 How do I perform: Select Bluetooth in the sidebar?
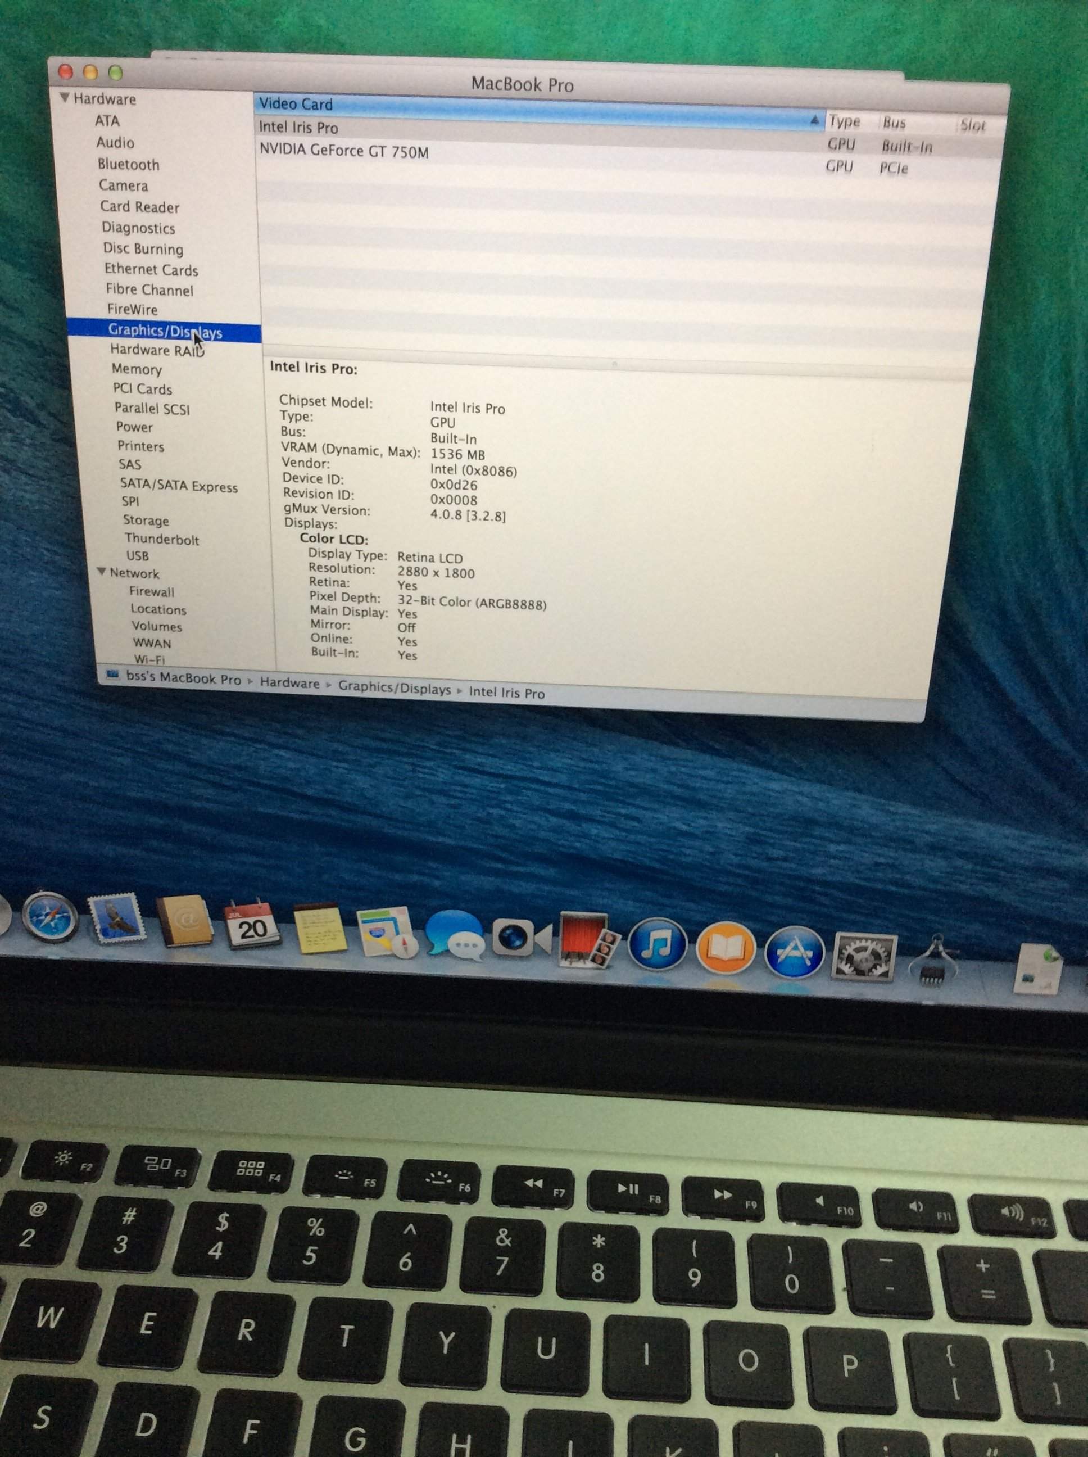tap(129, 164)
